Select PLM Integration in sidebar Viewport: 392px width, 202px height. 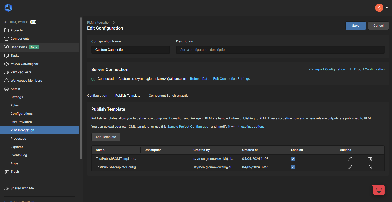click(40, 130)
